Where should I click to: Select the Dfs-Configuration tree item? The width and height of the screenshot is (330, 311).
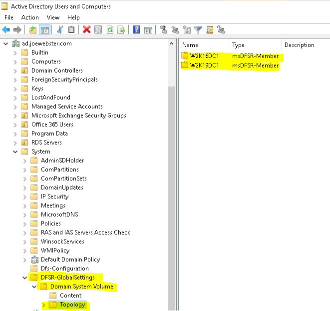[65, 268]
